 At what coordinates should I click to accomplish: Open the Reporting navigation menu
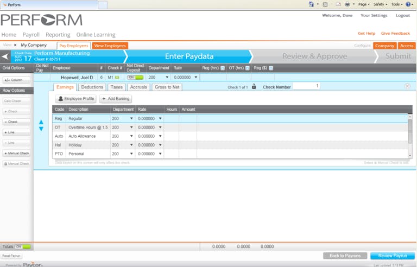58,35
